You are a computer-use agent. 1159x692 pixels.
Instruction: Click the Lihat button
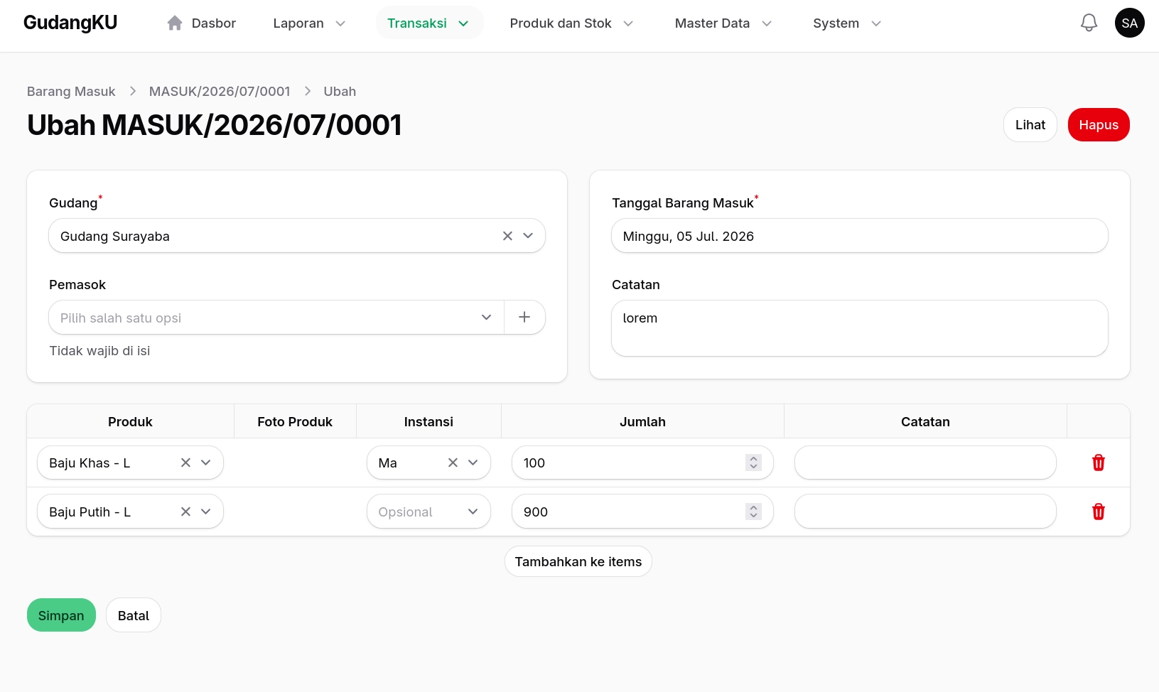click(x=1030, y=125)
